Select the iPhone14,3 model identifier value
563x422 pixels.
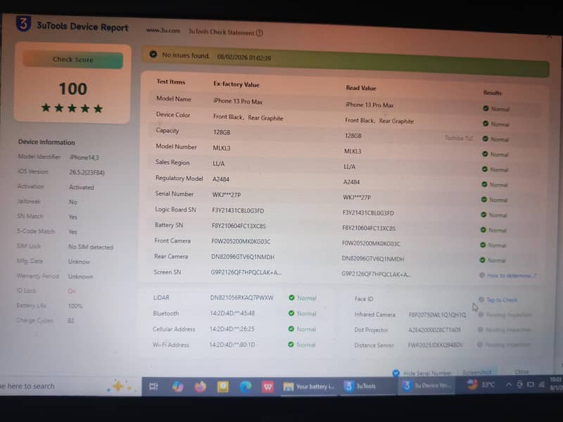(x=84, y=157)
